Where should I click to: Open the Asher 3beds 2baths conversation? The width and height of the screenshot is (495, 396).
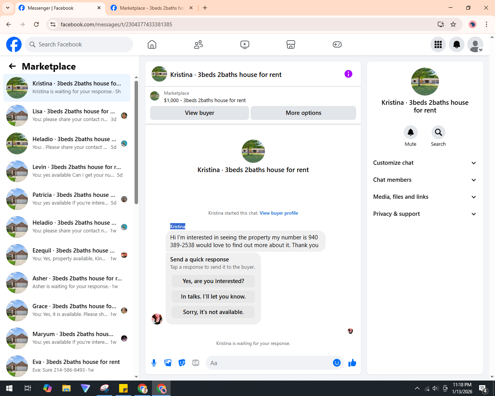tap(67, 283)
